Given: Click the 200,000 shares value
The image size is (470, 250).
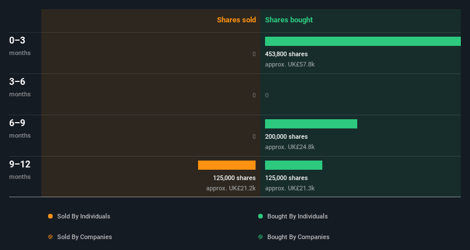Looking at the screenshot, I should coord(286,136).
